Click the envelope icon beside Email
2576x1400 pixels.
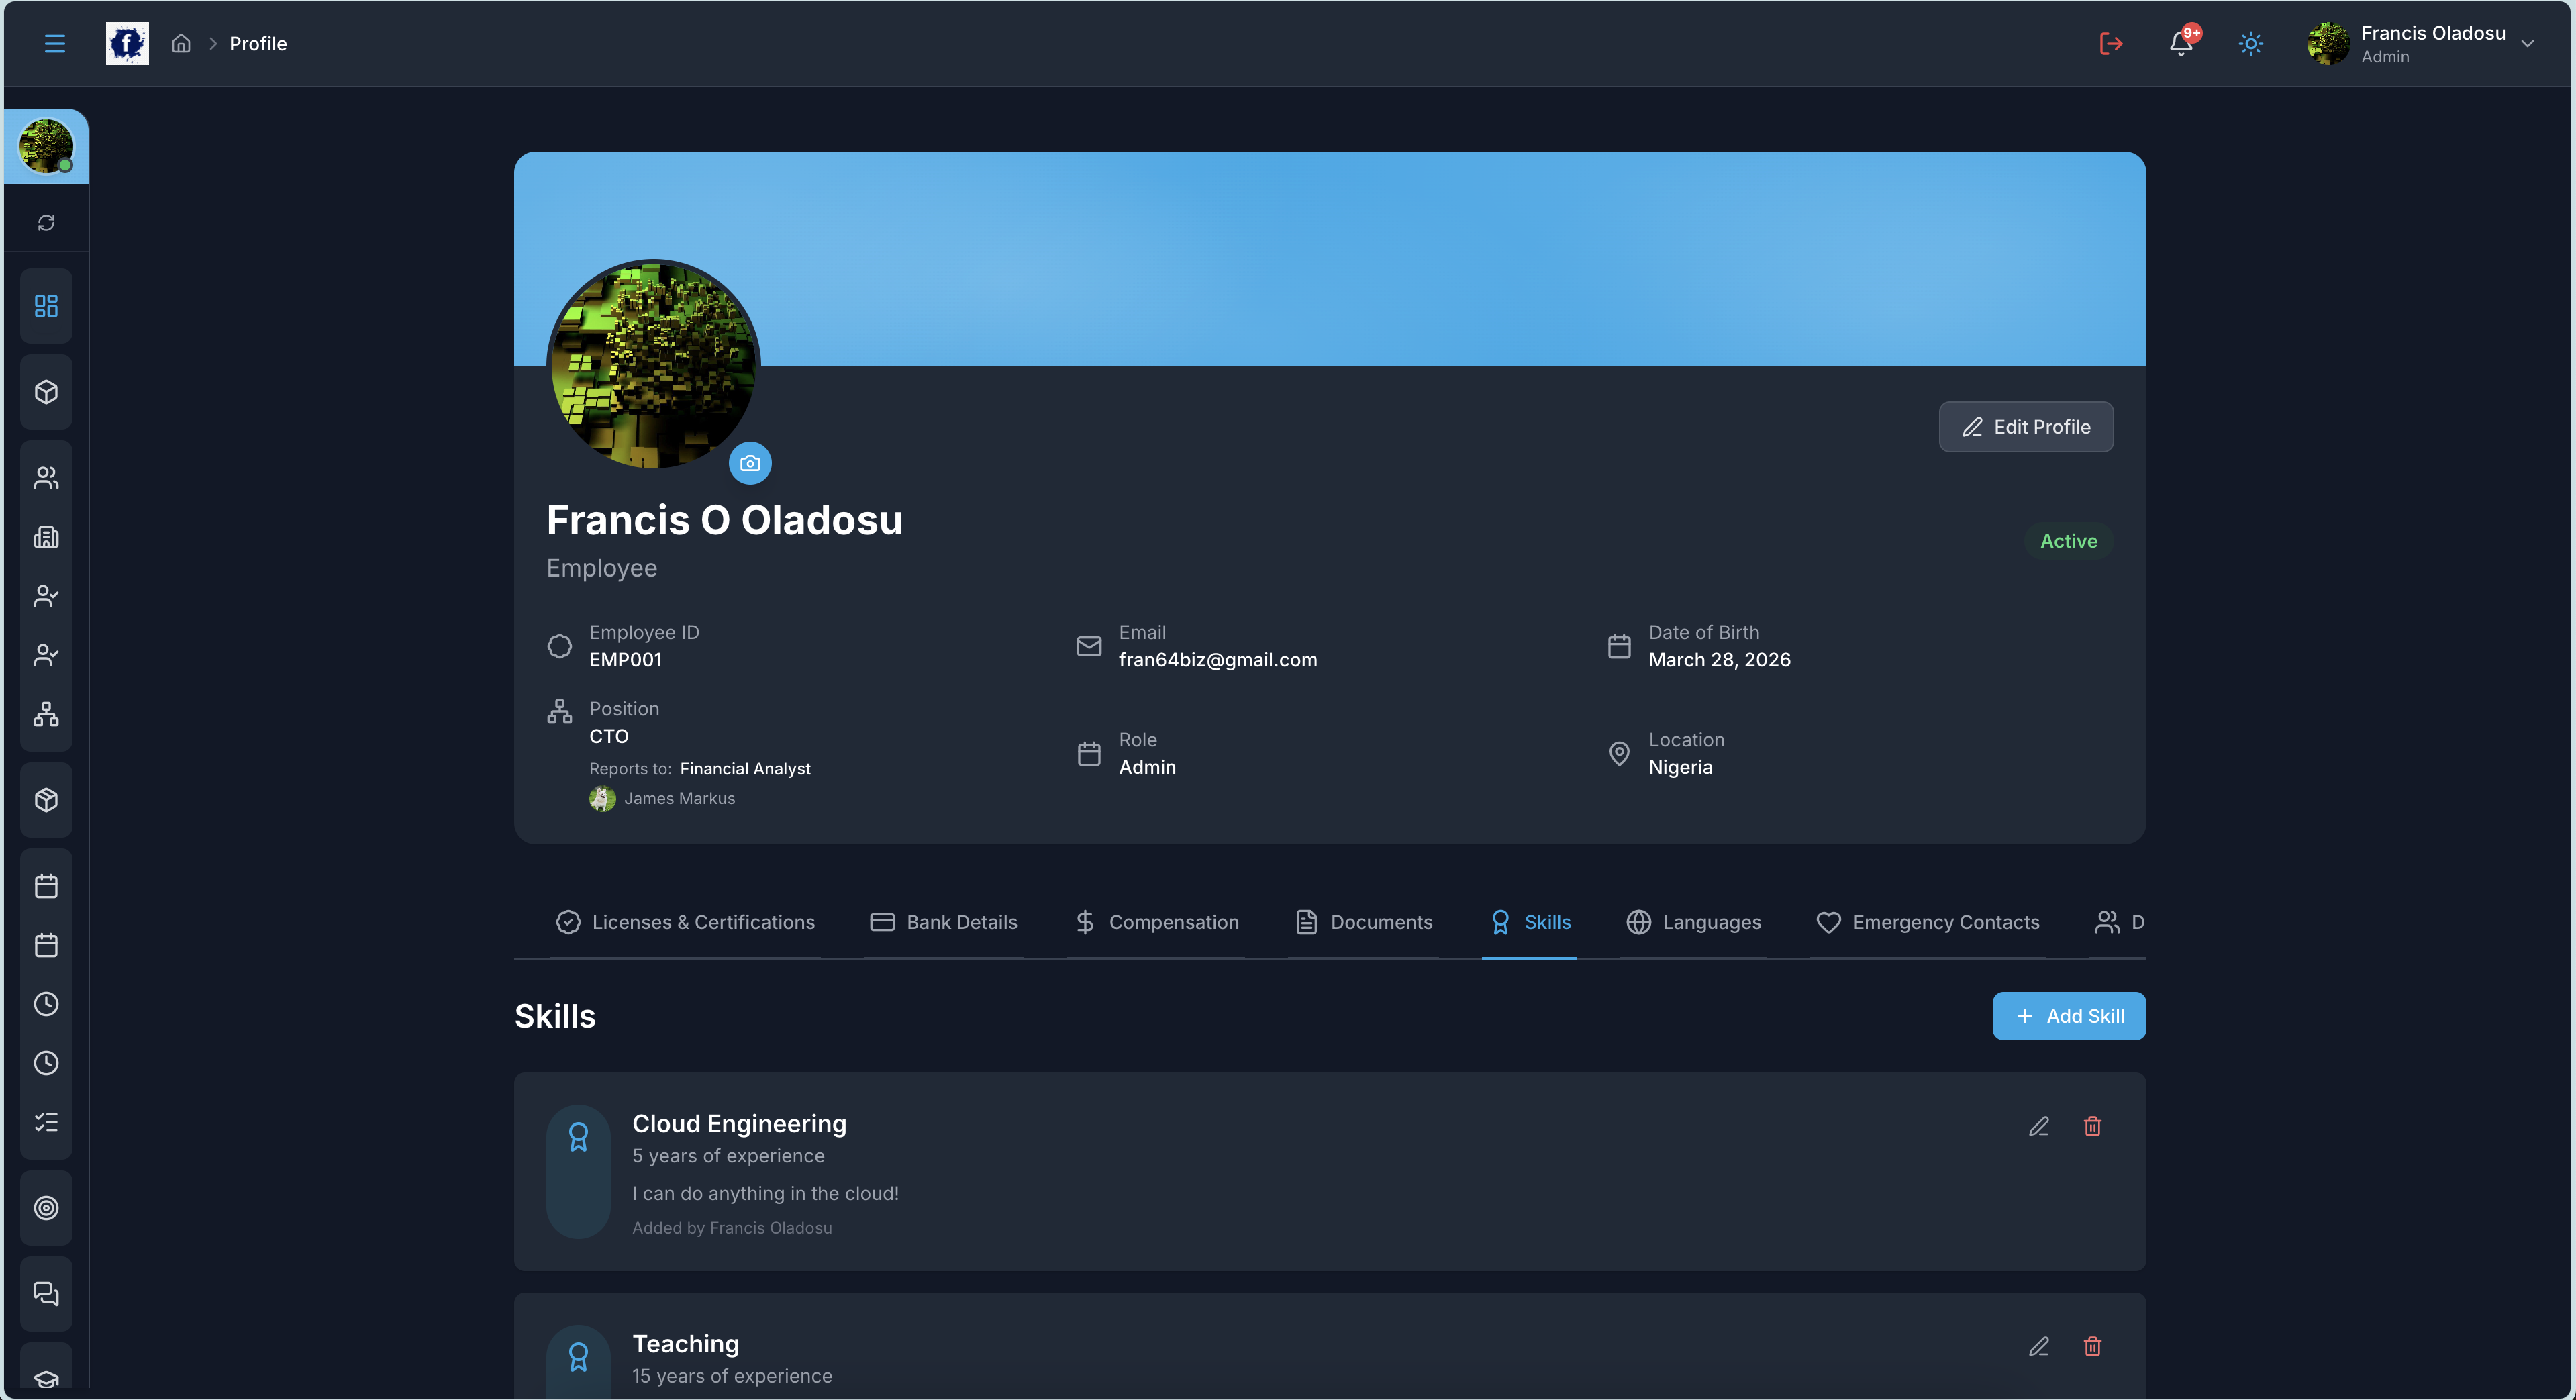[x=1089, y=646]
